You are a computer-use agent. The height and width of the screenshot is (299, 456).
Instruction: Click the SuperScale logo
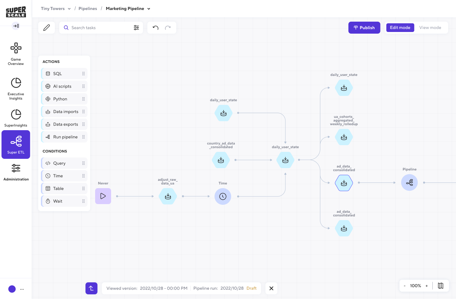pos(16,12)
